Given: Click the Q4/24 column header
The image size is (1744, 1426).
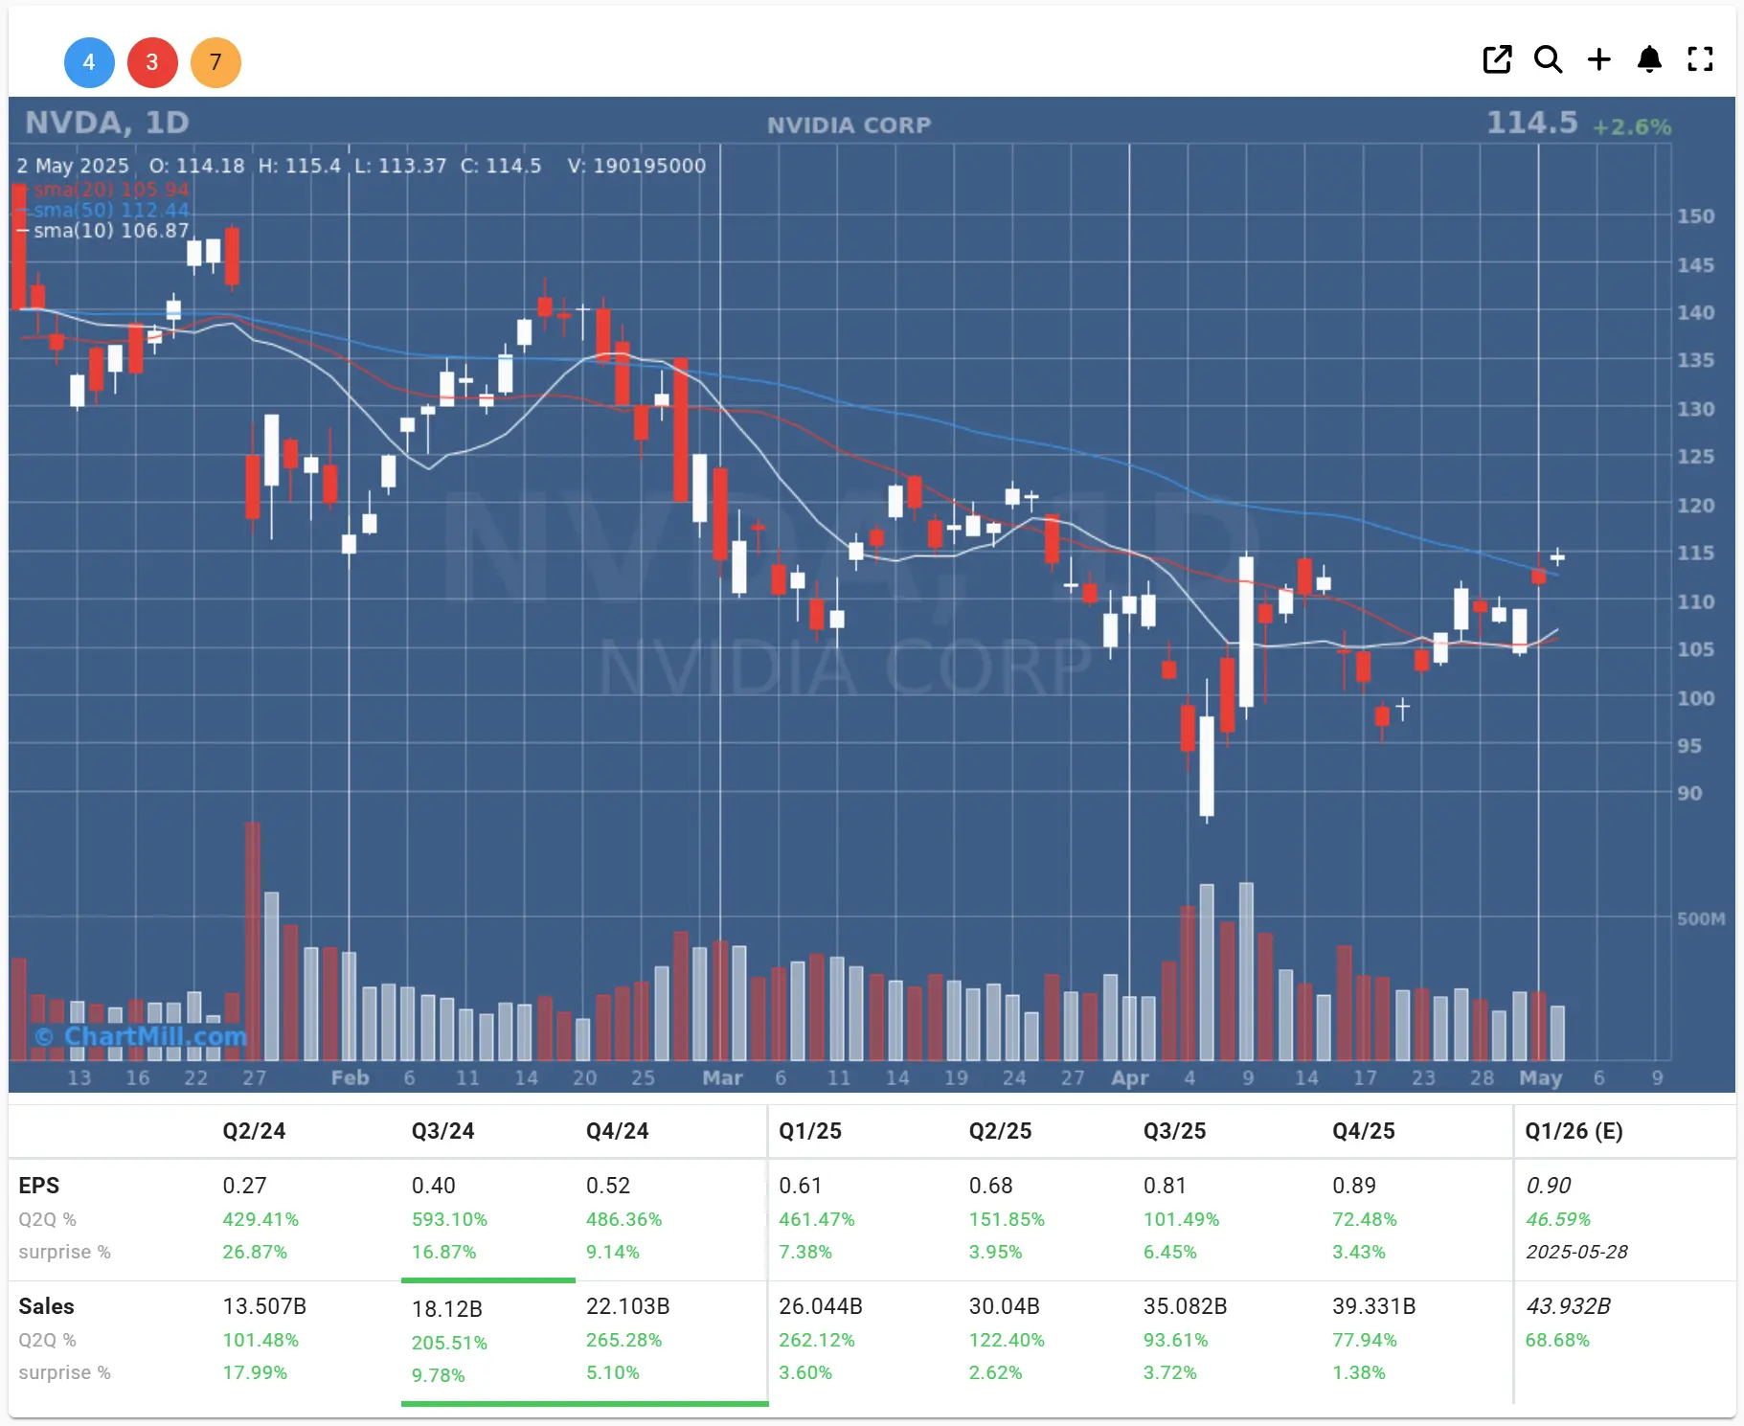Looking at the screenshot, I should point(617,1131).
